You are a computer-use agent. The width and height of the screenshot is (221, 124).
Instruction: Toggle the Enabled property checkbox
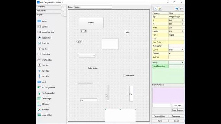coord(169,53)
